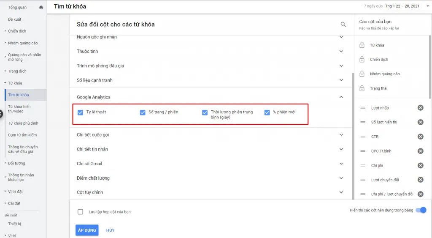The image size is (432, 238).
Task: Click drag handle for CPC Tr.bình
Action: [x=363, y=151]
